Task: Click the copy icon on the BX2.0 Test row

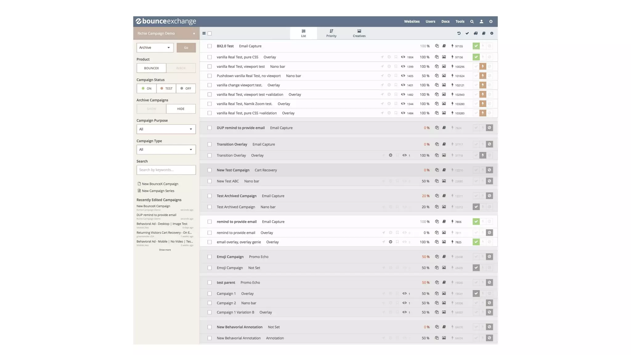Action: pos(437,46)
